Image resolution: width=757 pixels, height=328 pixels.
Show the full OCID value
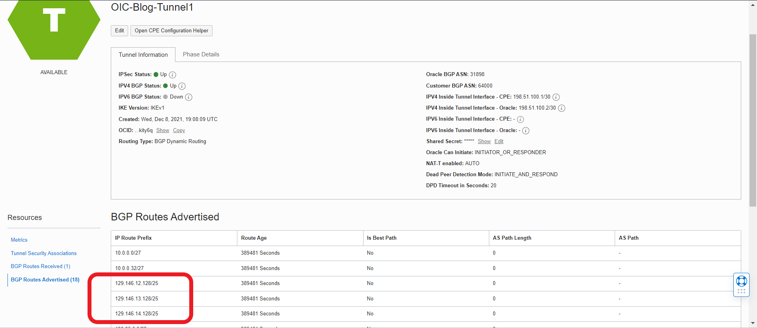162,130
